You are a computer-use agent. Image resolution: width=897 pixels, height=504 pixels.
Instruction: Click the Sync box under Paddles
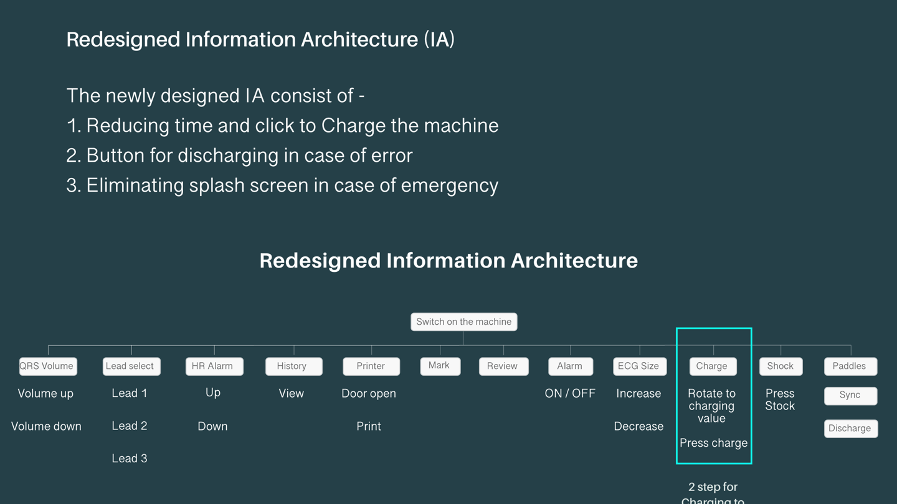850,395
